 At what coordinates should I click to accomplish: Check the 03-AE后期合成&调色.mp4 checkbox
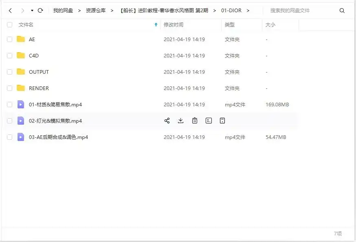click(9, 137)
